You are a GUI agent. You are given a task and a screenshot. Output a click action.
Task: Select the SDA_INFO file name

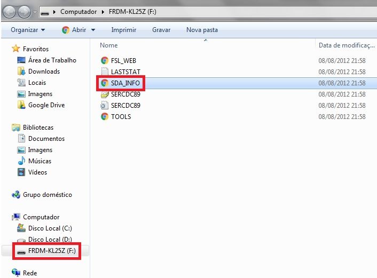pos(125,83)
